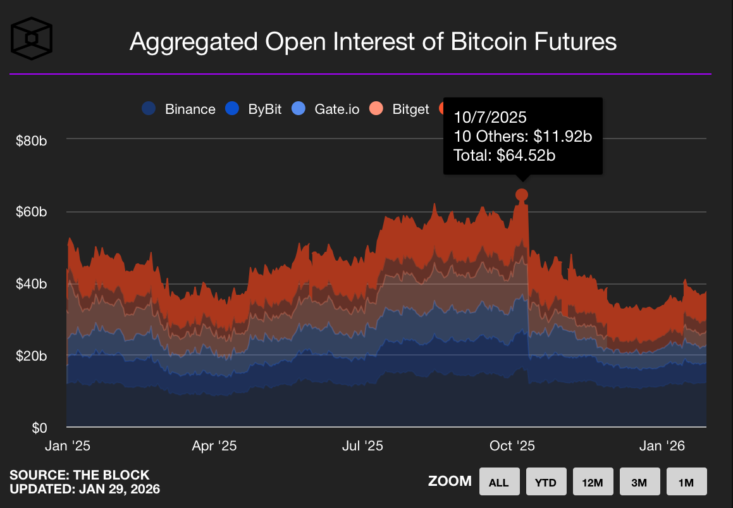The height and width of the screenshot is (508, 733).
Task: Zoom chart to ALL data
Action: coord(498,482)
